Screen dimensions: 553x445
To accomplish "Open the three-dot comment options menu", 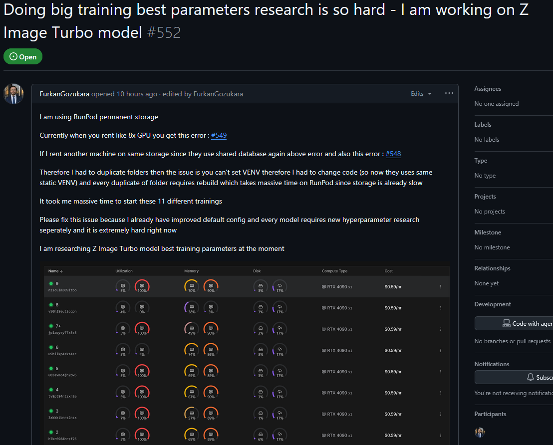I will (x=449, y=93).
